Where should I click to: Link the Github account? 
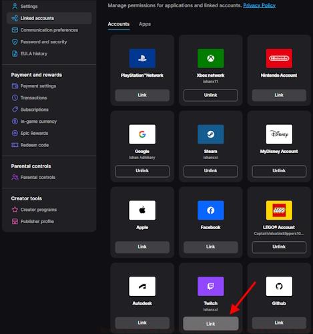point(279,323)
